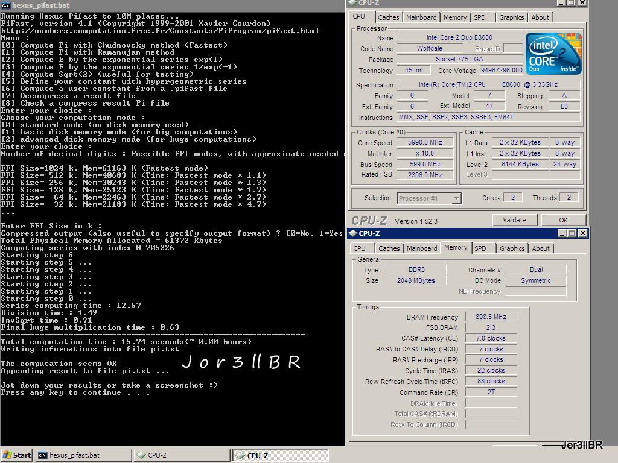Open the Windows Start menu
Image resolution: width=618 pixels, height=463 pixels.
tap(16, 455)
